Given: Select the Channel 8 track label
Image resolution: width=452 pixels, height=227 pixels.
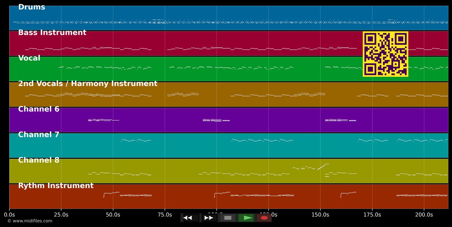Looking at the screenshot, I should click(x=39, y=161).
